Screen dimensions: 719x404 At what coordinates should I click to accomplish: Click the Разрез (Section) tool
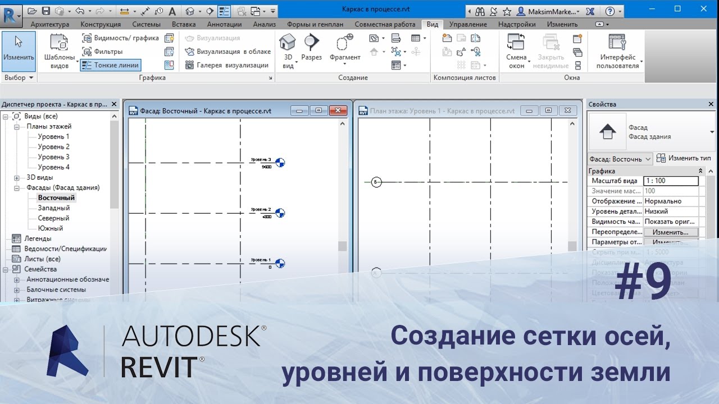(x=311, y=48)
